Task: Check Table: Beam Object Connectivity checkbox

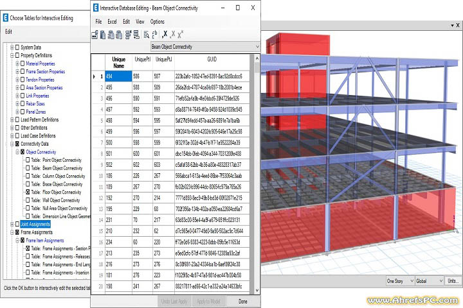Action: coord(28,168)
